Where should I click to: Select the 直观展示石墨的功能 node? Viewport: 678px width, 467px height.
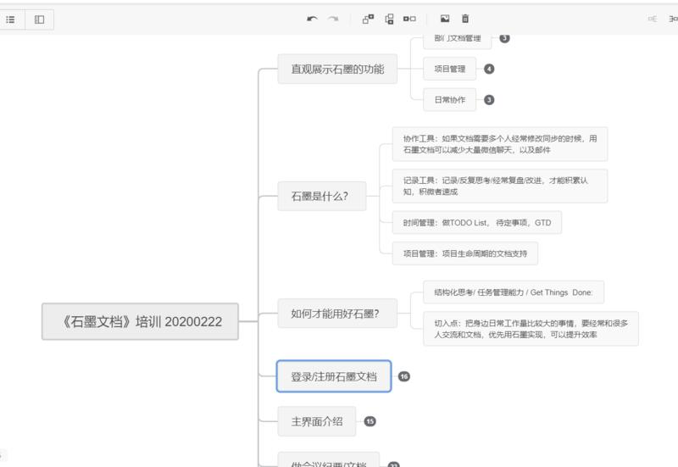(337, 69)
